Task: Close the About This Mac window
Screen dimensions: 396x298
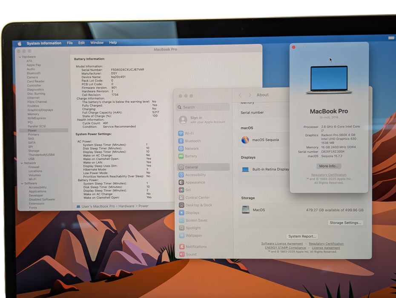Action: pos(294,47)
